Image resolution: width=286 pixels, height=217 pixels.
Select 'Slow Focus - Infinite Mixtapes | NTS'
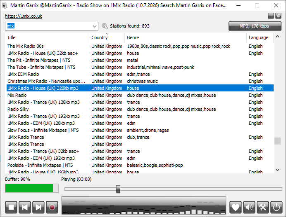point(140,130)
